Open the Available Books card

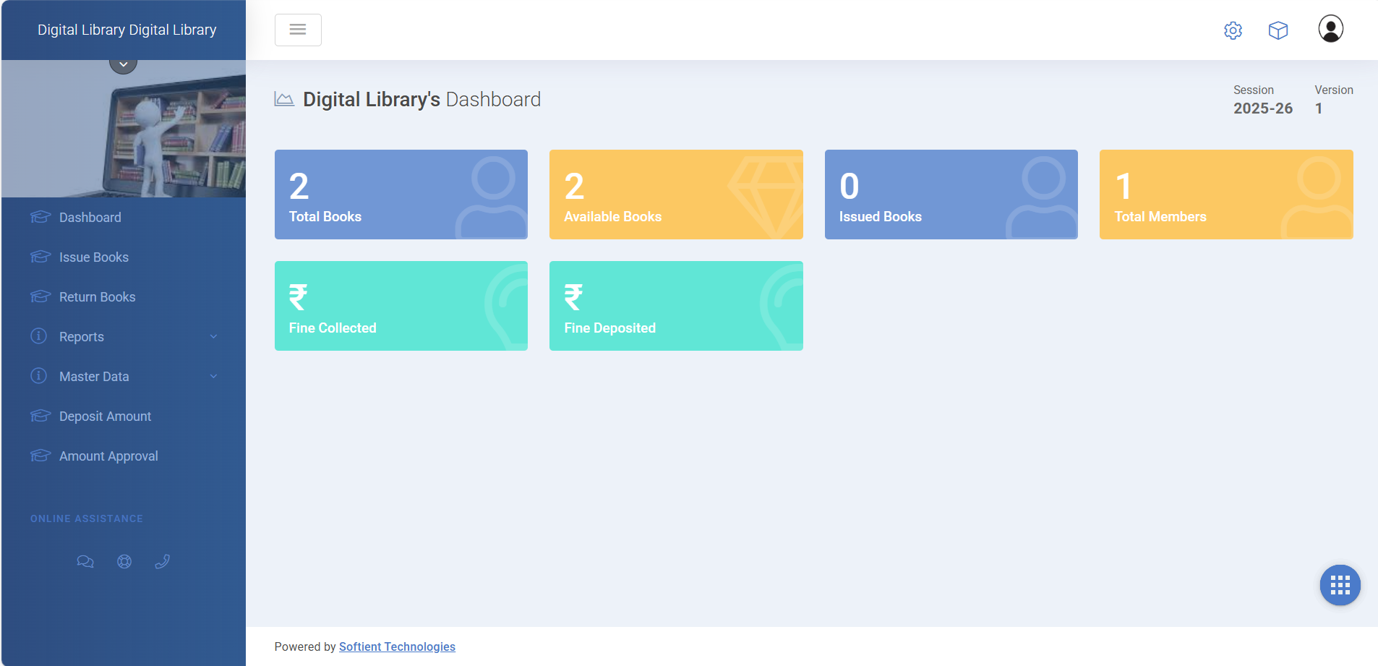(676, 195)
